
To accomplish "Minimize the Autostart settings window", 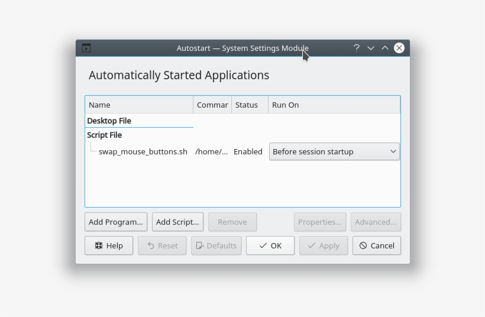I will coord(371,48).
